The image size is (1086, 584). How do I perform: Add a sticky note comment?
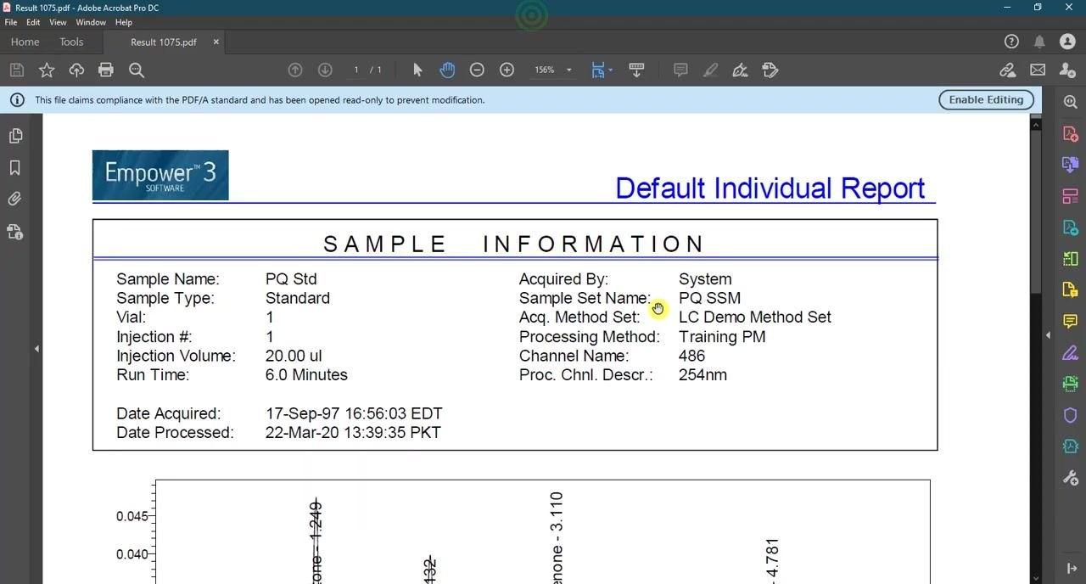680,70
